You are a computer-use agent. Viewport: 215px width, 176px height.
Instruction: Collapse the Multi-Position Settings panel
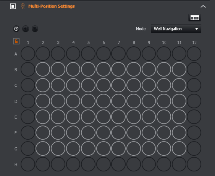point(203,7)
